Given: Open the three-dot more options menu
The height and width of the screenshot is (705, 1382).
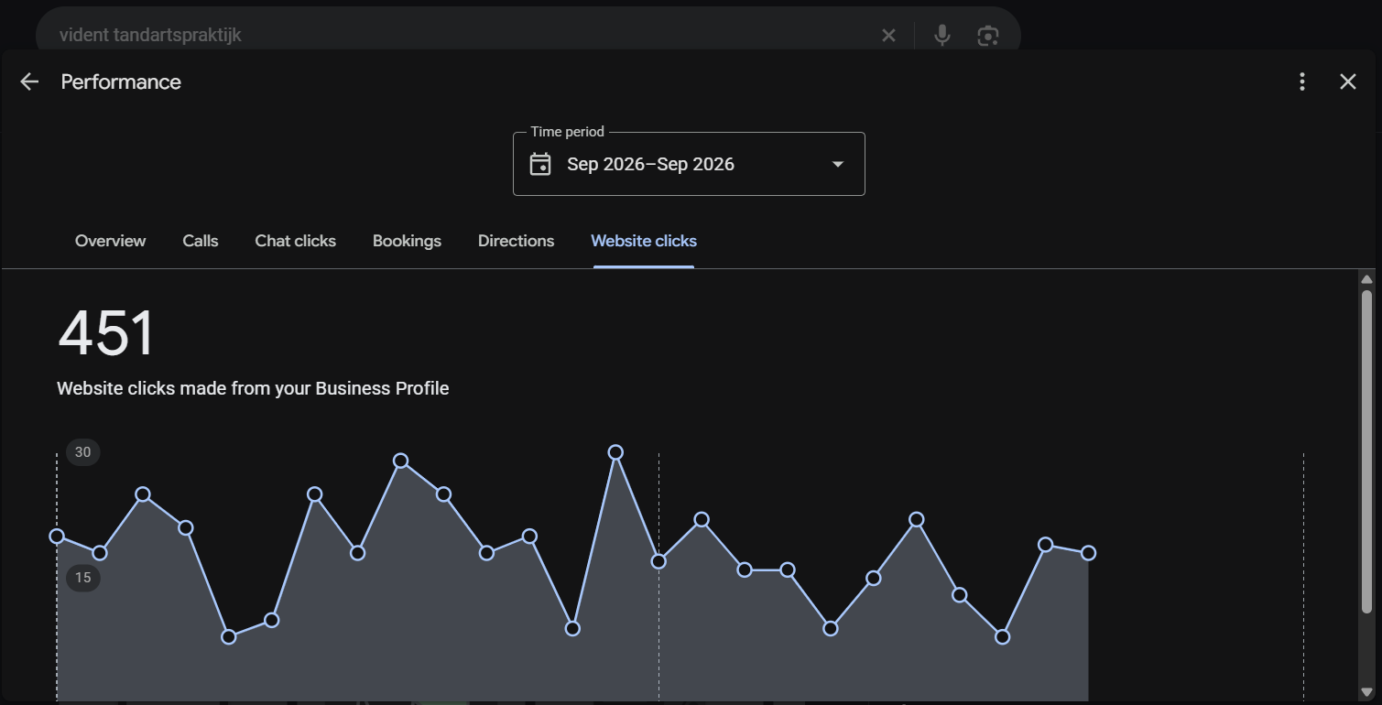Looking at the screenshot, I should point(1302,81).
